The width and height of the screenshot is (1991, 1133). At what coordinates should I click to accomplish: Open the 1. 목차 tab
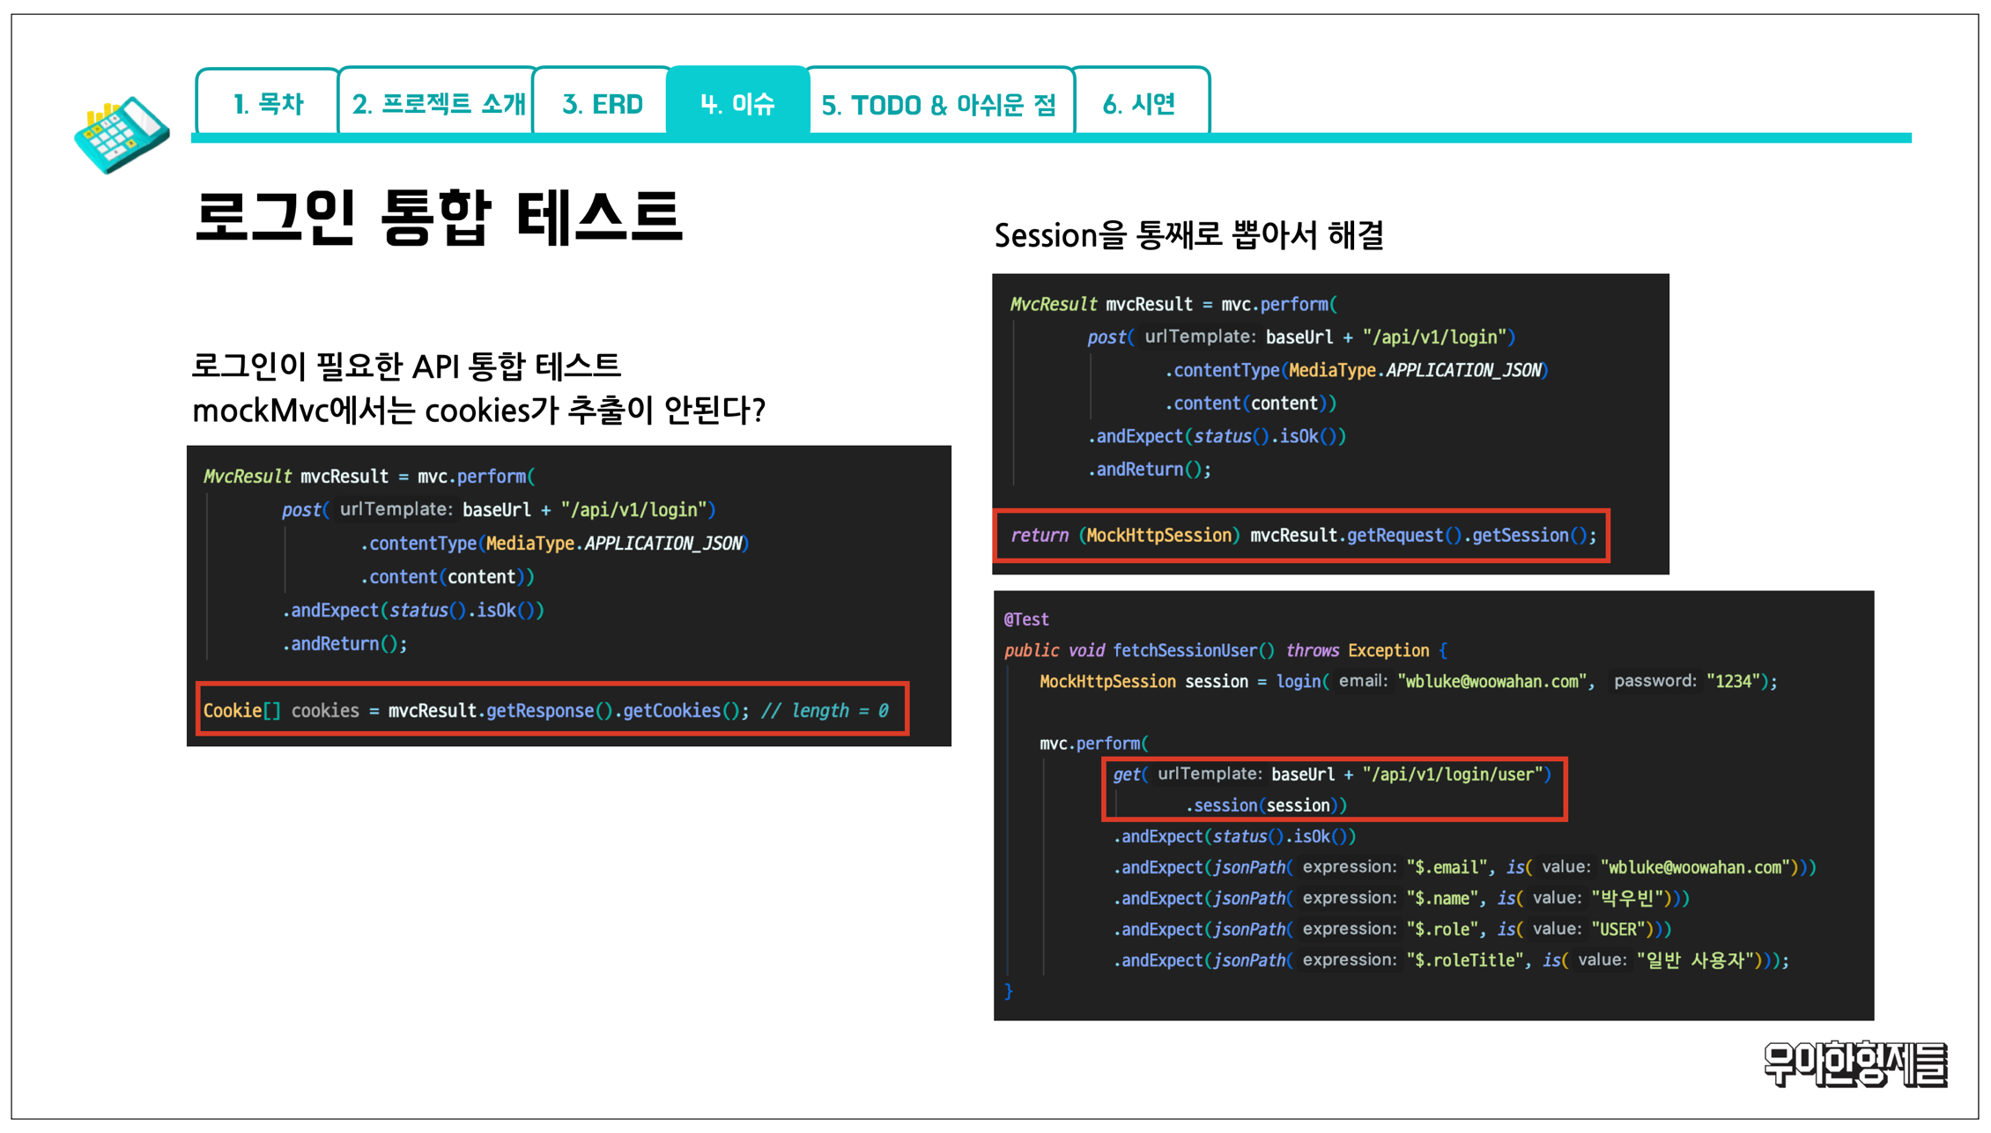pos(268,104)
